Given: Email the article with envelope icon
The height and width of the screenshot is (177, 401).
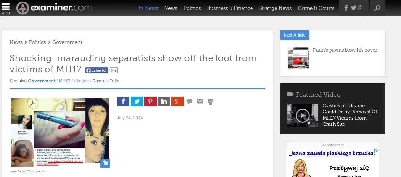Looking at the screenshot, I should 200,101.
